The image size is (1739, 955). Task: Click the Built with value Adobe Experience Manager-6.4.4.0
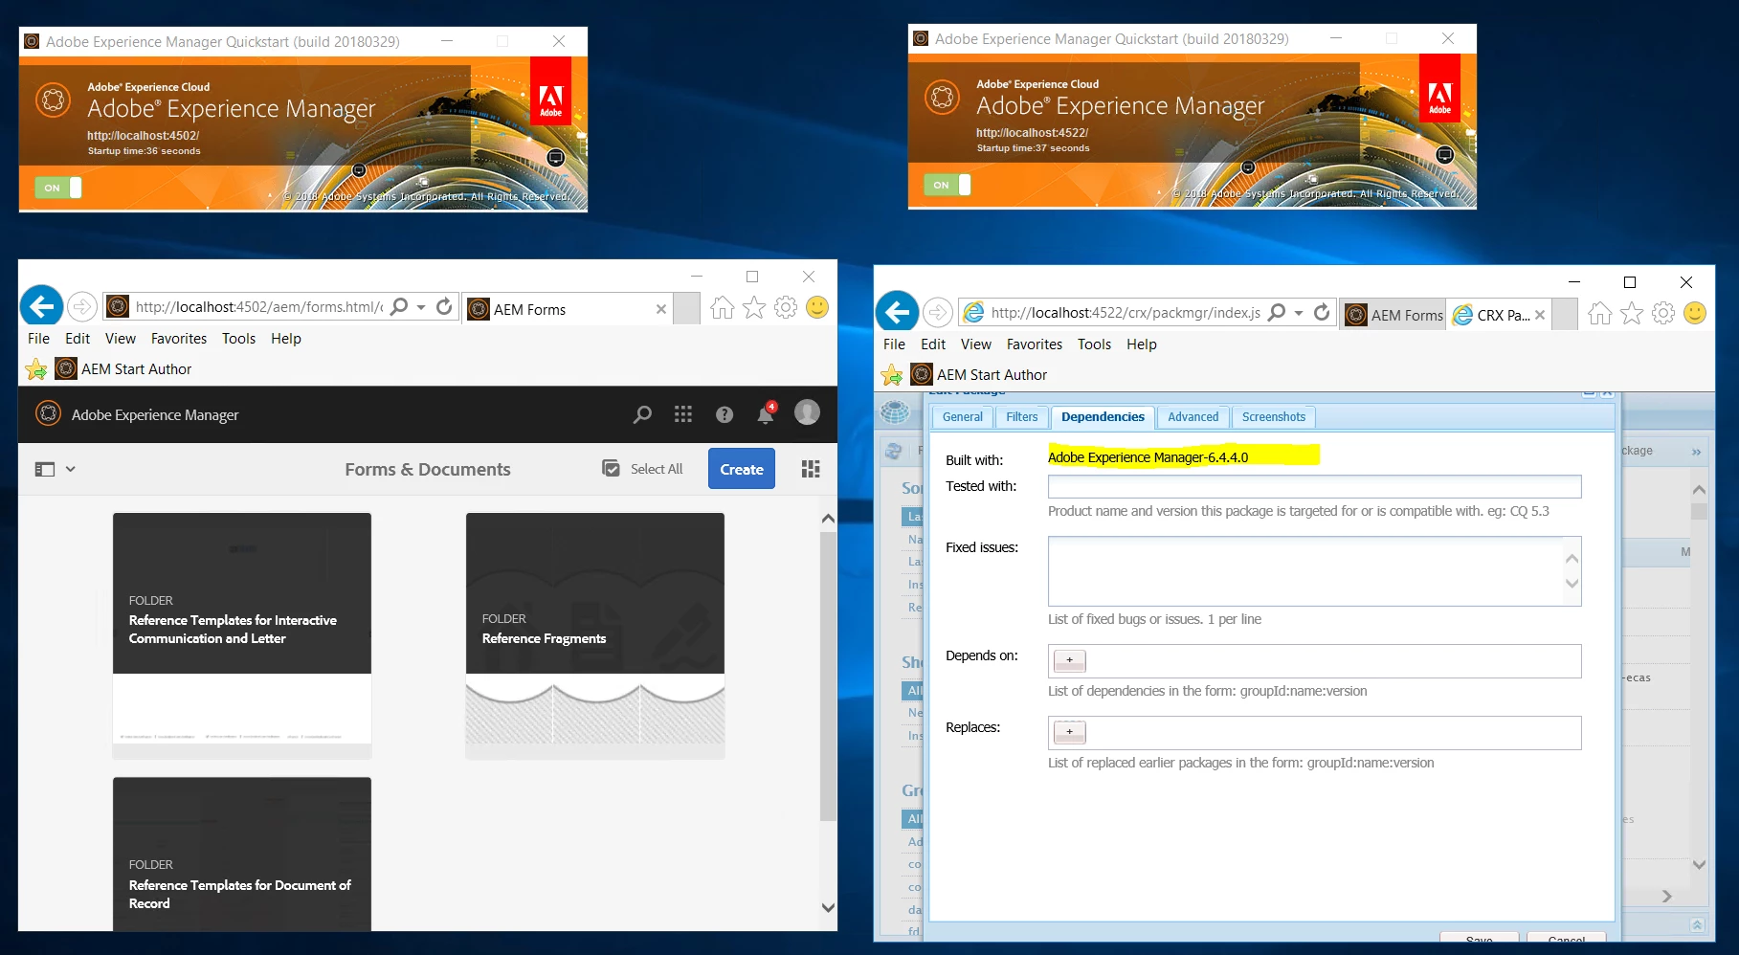tap(1148, 457)
